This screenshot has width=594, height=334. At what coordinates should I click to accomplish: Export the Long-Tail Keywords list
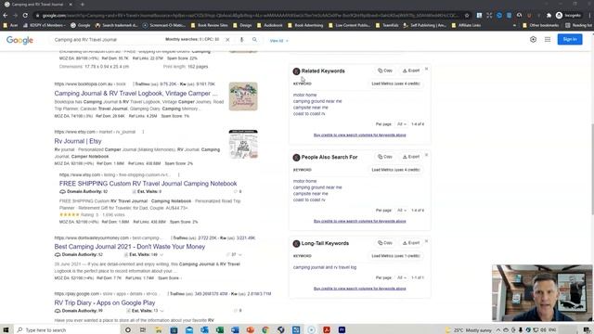[411, 243]
